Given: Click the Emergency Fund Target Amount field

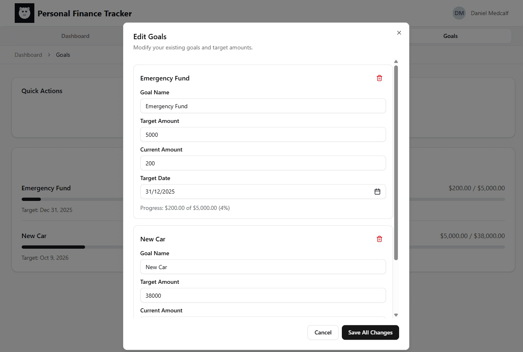Looking at the screenshot, I should 263,134.
